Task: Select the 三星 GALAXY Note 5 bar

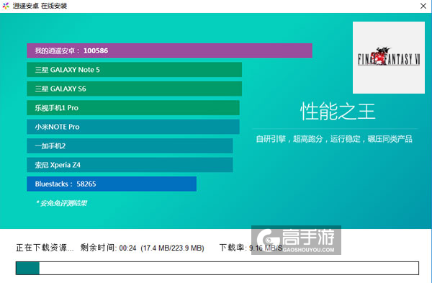Action: coord(135,70)
